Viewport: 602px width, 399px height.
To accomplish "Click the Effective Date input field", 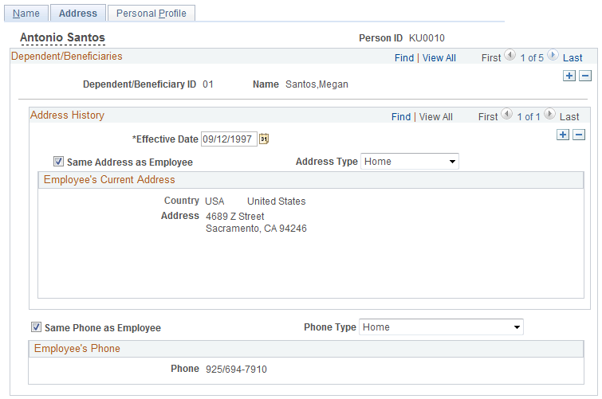I will (x=229, y=139).
